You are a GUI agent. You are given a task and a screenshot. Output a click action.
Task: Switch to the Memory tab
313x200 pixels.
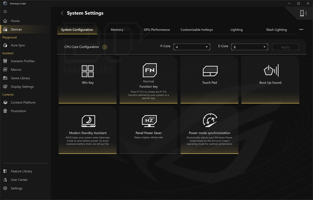click(x=117, y=30)
